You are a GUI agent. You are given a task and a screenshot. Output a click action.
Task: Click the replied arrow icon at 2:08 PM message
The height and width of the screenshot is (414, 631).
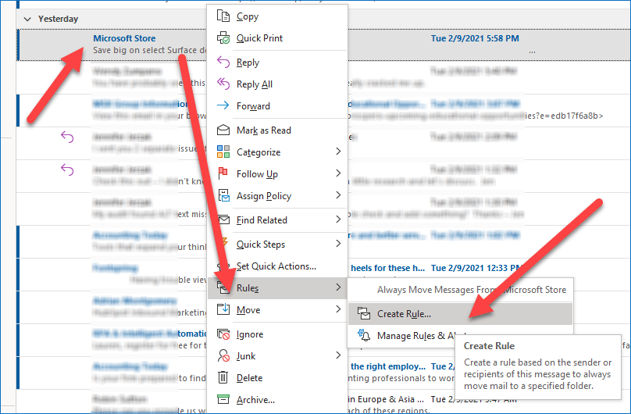click(67, 137)
